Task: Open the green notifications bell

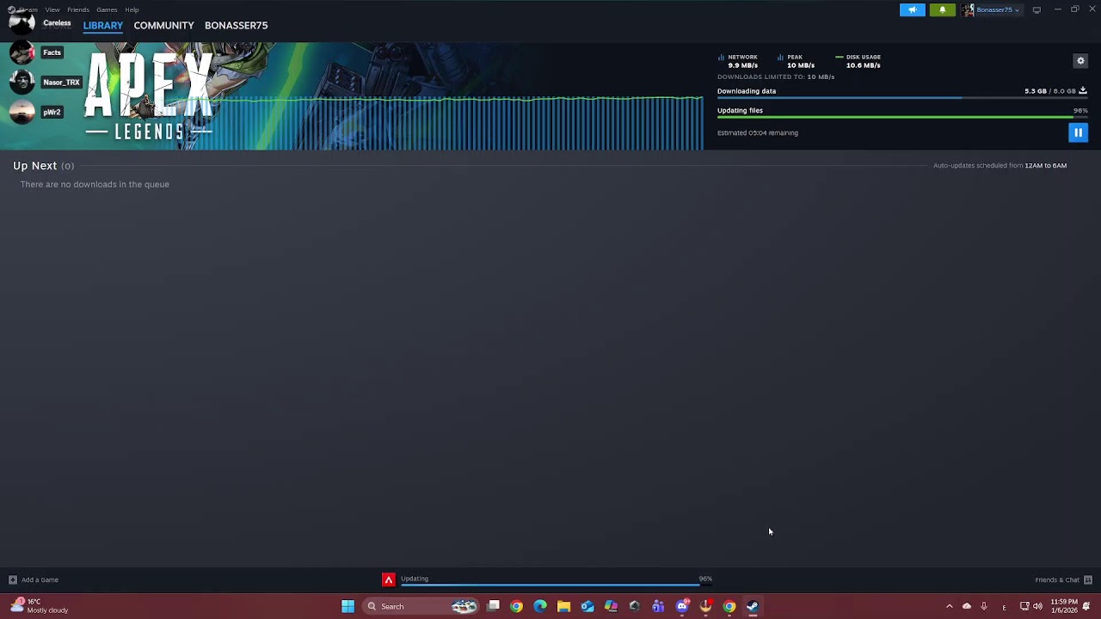Action: (942, 10)
